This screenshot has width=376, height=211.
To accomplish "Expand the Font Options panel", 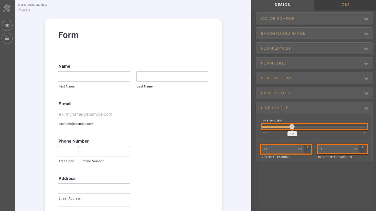I will click(314, 78).
